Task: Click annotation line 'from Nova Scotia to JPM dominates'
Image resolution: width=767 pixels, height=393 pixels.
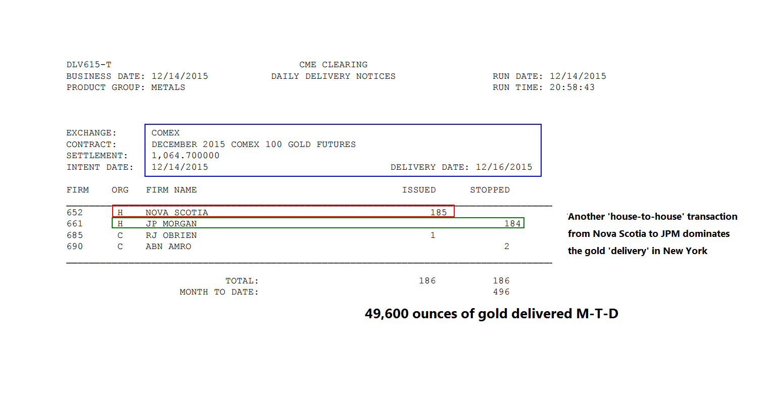Action: click(649, 234)
